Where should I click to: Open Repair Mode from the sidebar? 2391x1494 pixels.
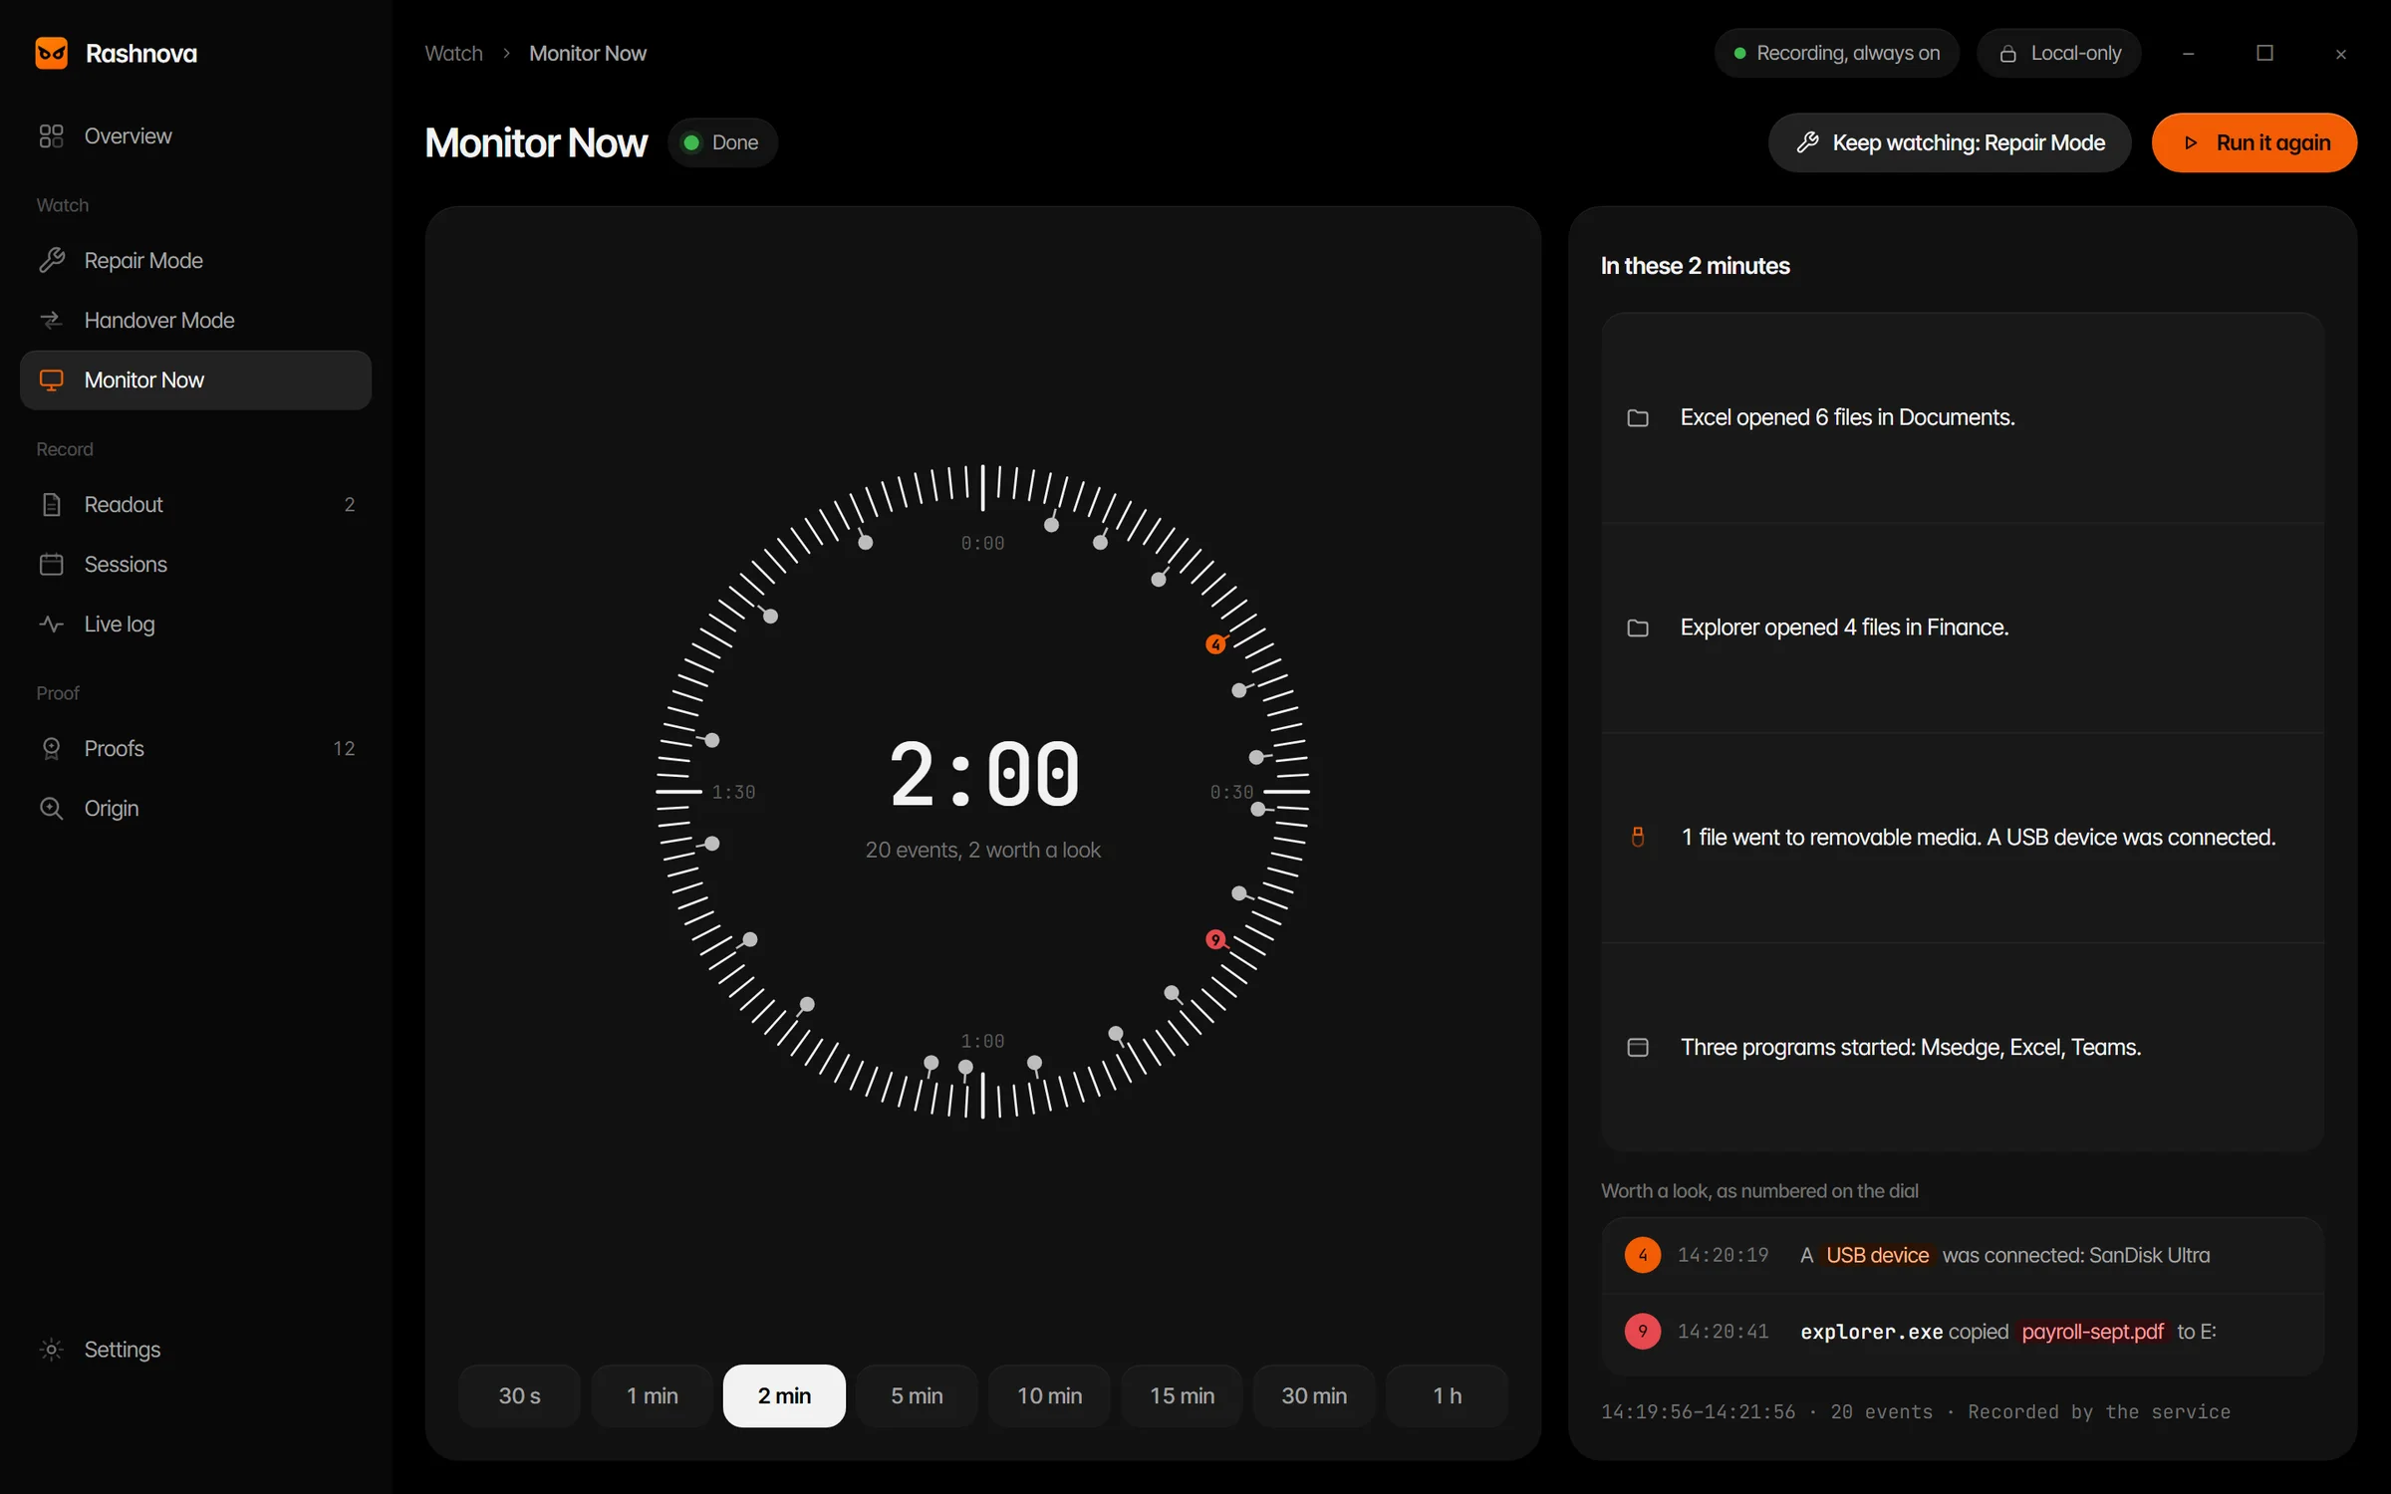[195, 260]
